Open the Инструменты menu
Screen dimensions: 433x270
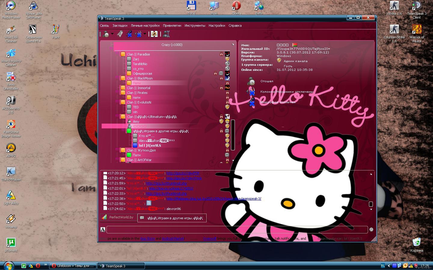pyautogui.click(x=195, y=26)
